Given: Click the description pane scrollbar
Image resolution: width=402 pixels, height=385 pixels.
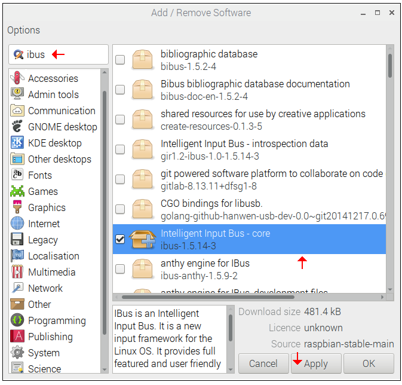Looking at the screenshot, I should click(x=231, y=328).
